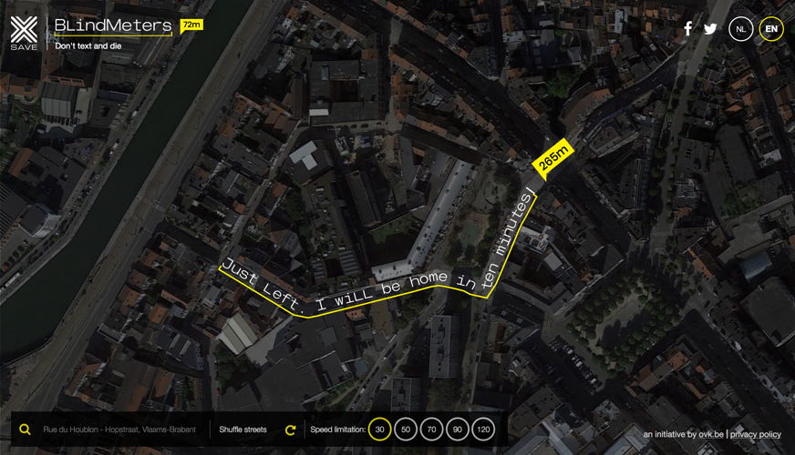This screenshot has height=455, width=795.
Task: Click the yellow 265m distance marker
Action: [552, 158]
